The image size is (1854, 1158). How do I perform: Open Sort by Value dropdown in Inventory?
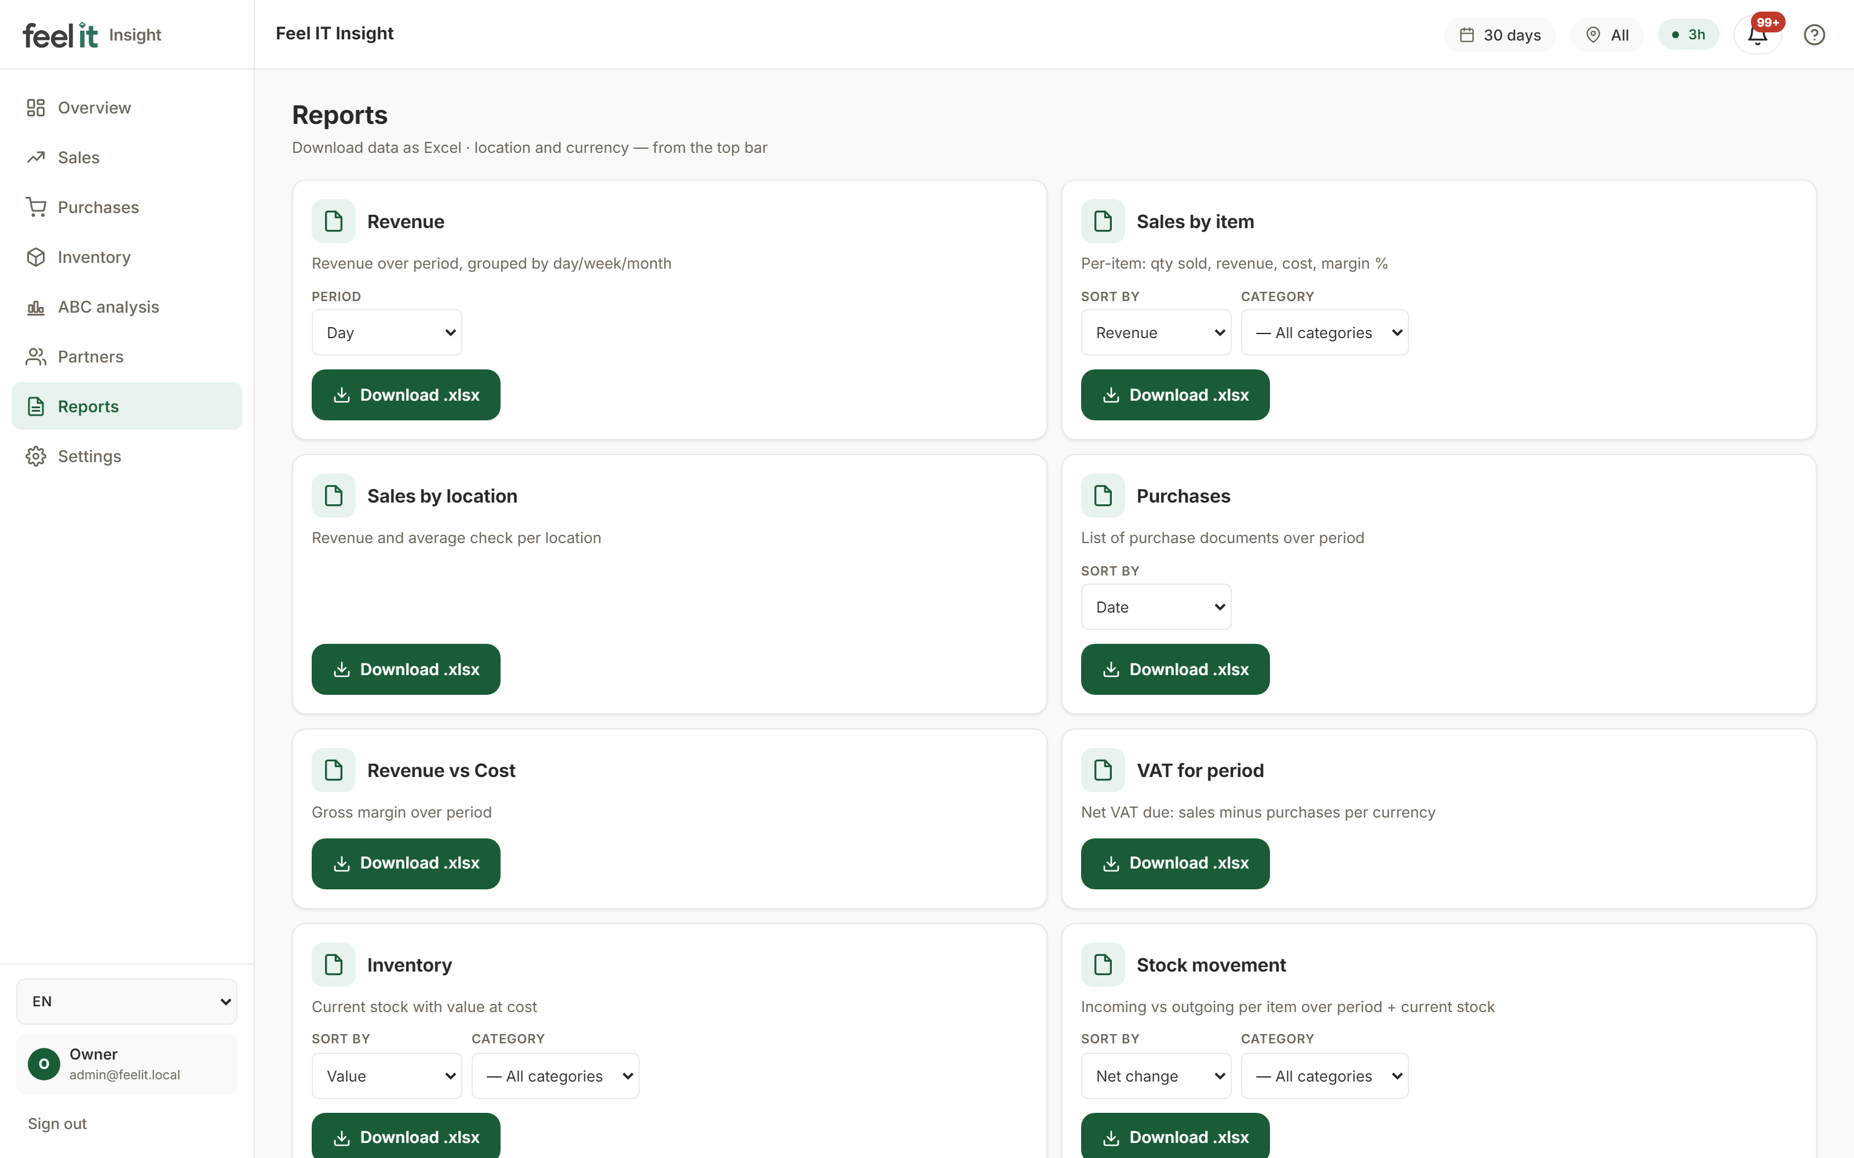(387, 1075)
